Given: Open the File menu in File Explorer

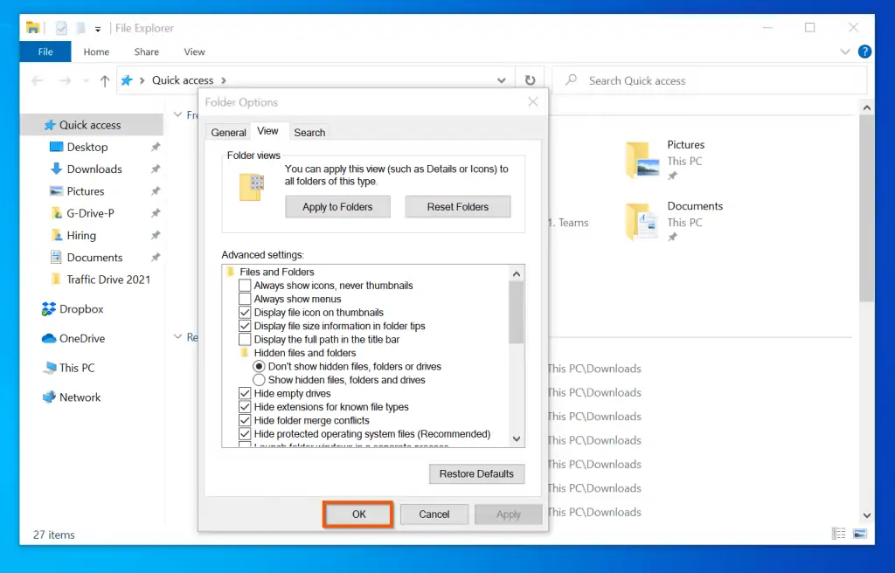Looking at the screenshot, I should pos(44,52).
